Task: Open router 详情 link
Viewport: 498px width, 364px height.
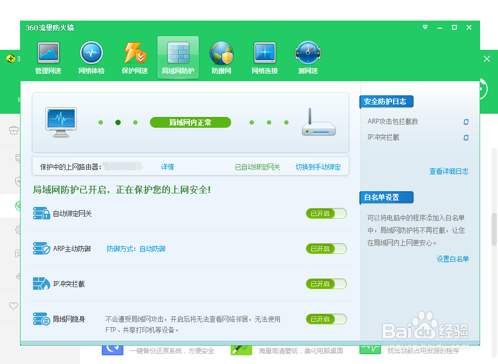Action: (x=167, y=167)
